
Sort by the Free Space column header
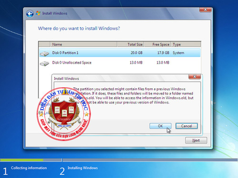click(158, 44)
